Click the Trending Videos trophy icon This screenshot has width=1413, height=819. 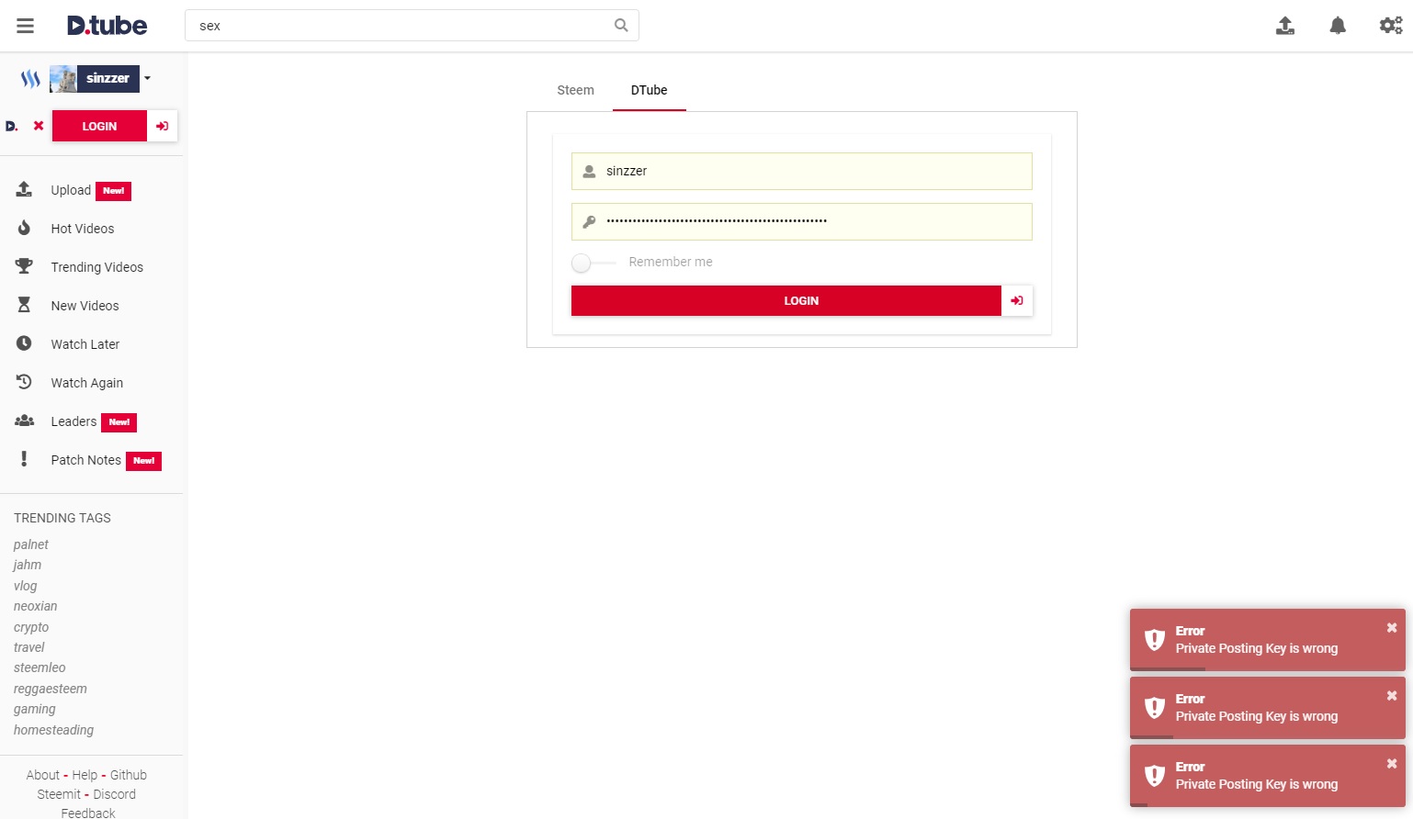[24, 266]
